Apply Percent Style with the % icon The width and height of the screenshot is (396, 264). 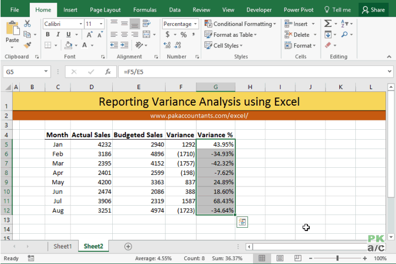[184, 35]
